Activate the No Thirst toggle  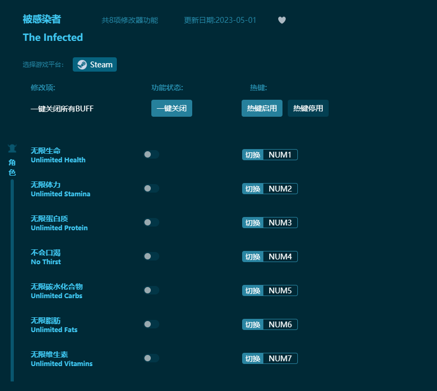pos(151,256)
